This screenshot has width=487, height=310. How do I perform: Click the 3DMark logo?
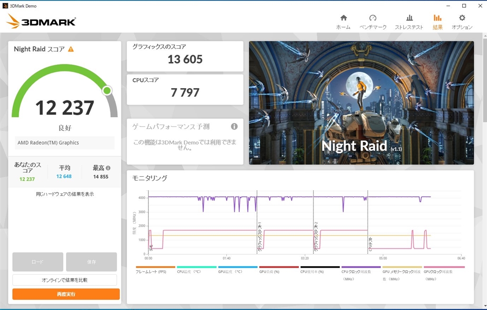41,21
